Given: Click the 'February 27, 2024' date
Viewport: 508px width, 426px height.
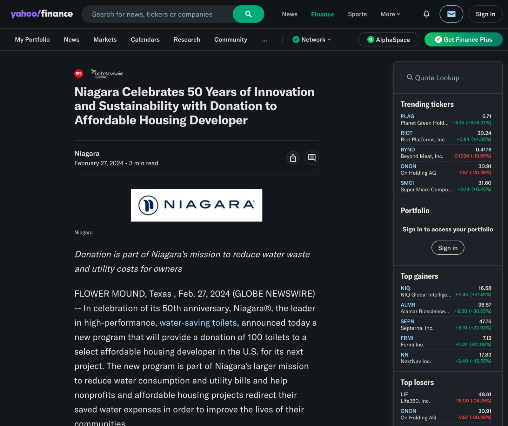Looking at the screenshot, I should click(x=99, y=163).
